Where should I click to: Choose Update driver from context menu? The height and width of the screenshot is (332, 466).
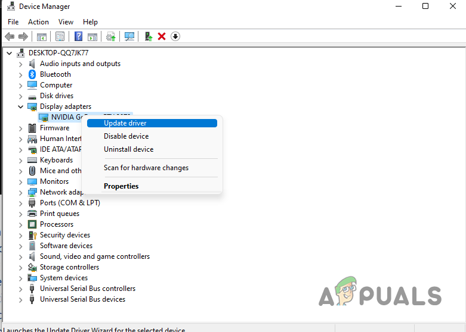(152, 123)
